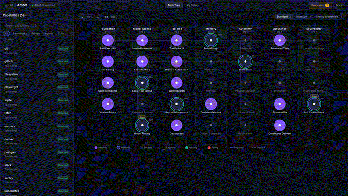The height and width of the screenshot is (196, 348).
Task: Open the sqlite capability row
Action: [37, 102]
